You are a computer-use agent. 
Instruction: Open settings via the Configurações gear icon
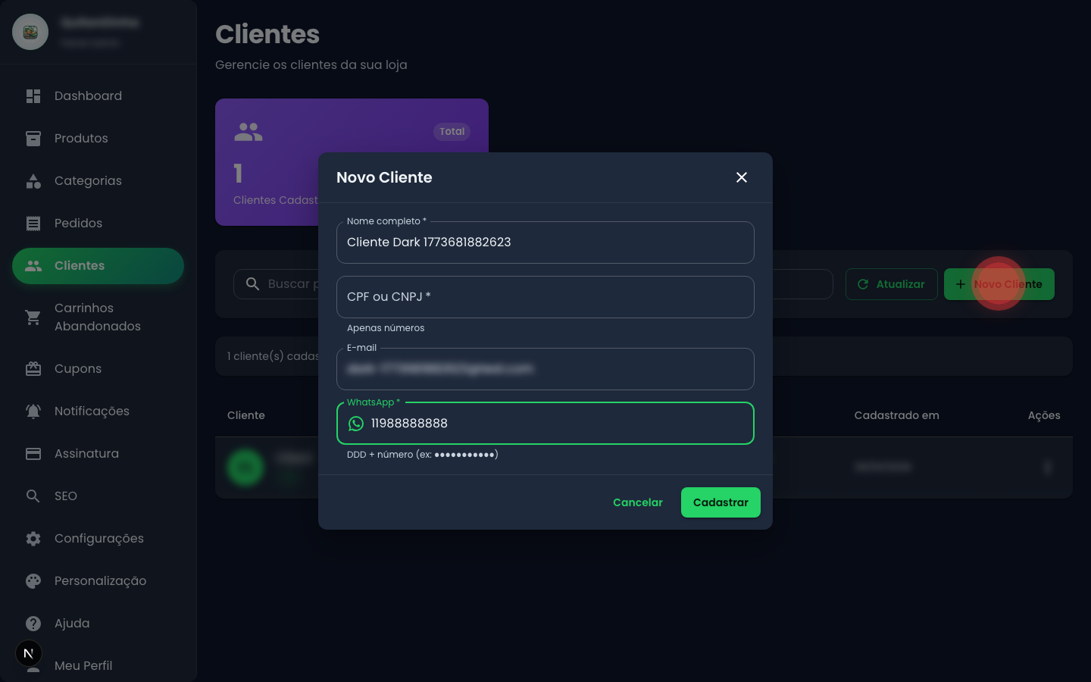(x=33, y=538)
